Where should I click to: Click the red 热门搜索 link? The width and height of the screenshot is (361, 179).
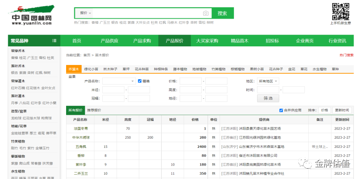[x=347, y=55]
